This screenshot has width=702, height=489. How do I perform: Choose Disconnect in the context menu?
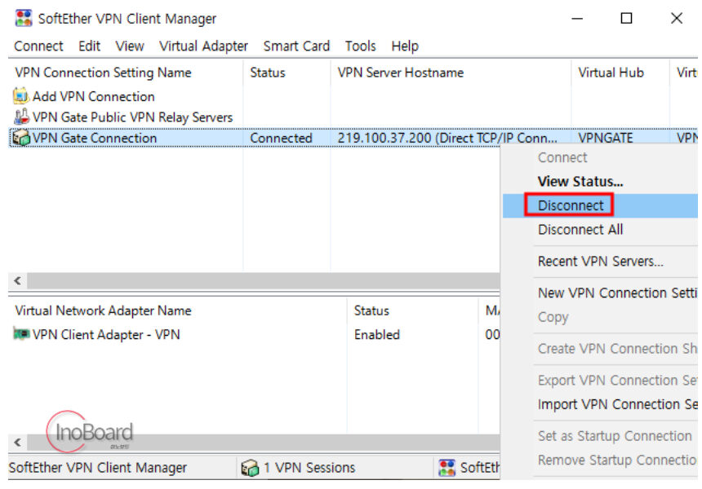click(x=600, y=205)
